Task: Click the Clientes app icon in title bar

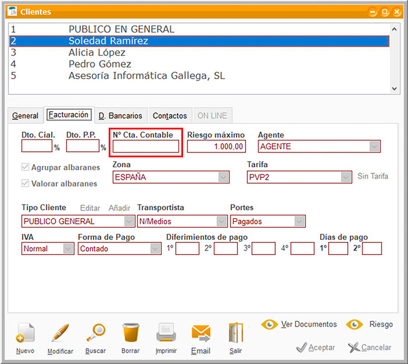Action: click(x=12, y=11)
